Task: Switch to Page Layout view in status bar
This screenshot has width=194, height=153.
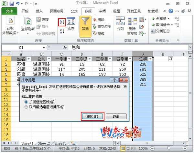Action: [x=128, y=148]
